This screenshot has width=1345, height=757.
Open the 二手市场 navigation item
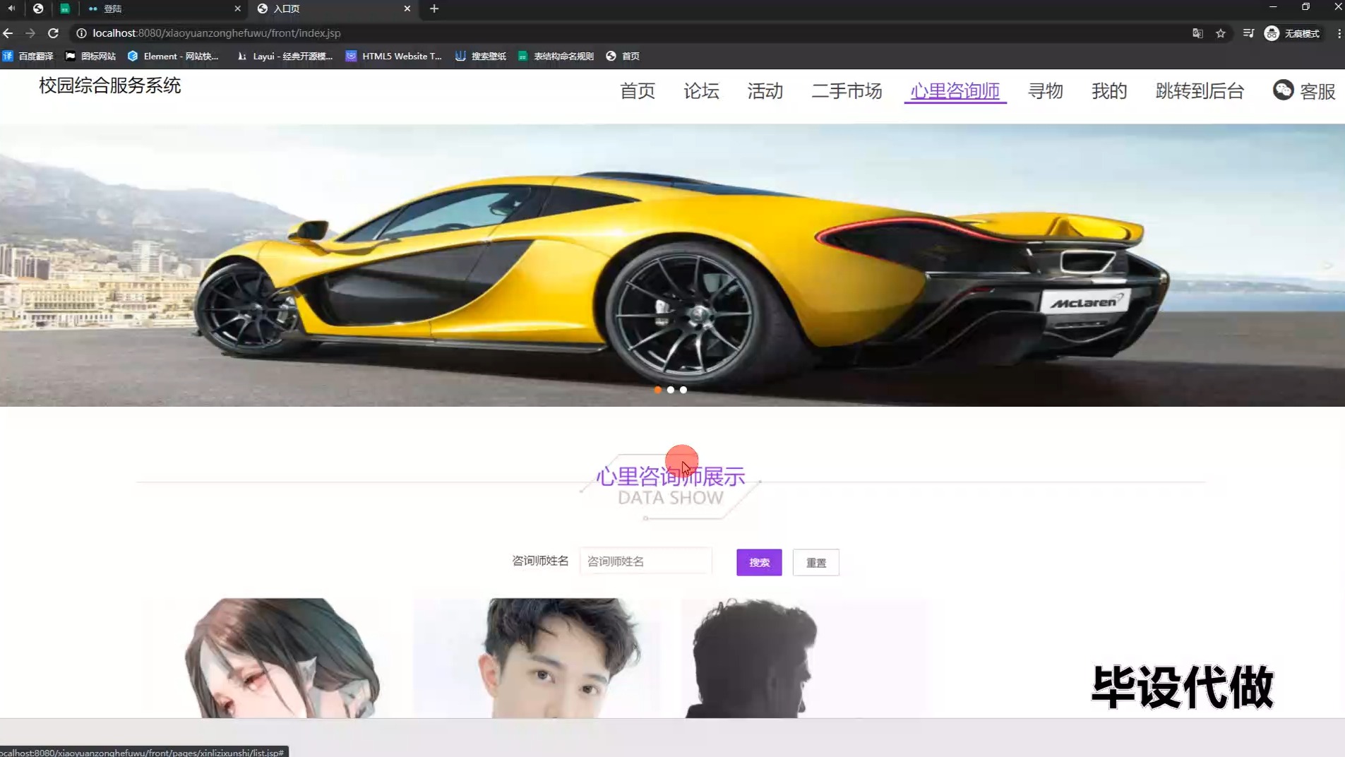[x=847, y=91]
